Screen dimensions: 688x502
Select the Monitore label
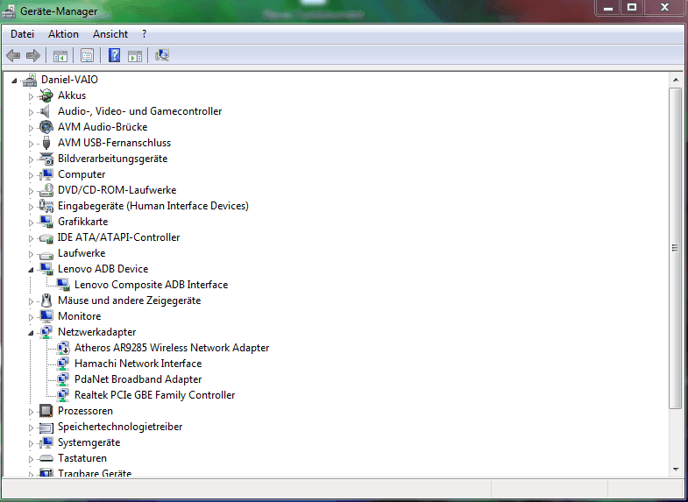click(x=79, y=316)
